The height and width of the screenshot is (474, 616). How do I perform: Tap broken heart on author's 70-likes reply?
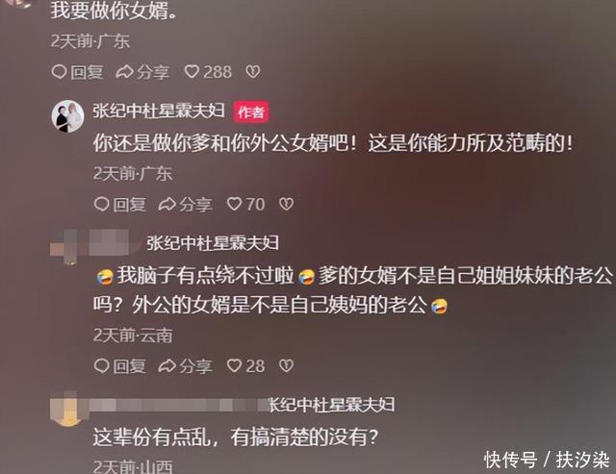pyautogui.click(x=286, y=204)
